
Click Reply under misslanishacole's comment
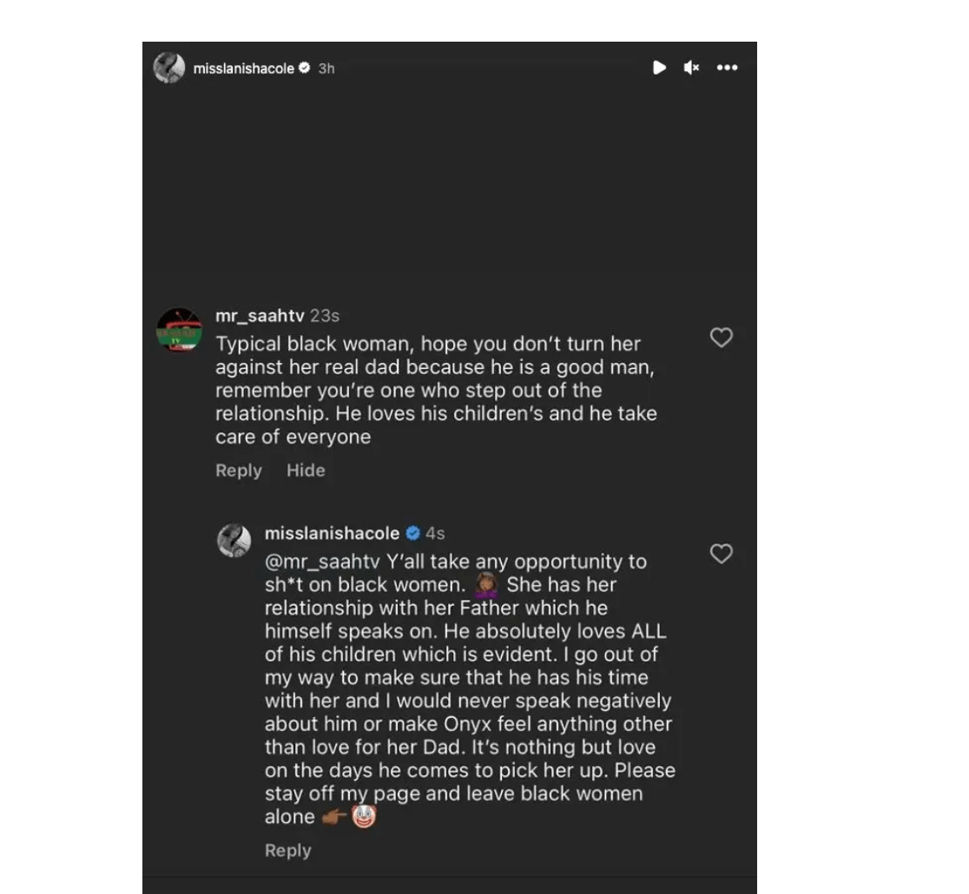[288, 850]
